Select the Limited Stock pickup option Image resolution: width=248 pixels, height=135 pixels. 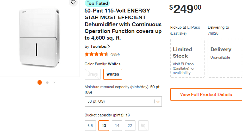(x=187, y=58)
